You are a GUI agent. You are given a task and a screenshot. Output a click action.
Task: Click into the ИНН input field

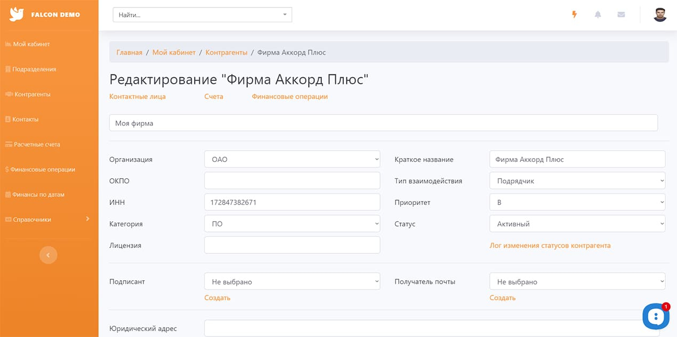[x=292, y=202]
